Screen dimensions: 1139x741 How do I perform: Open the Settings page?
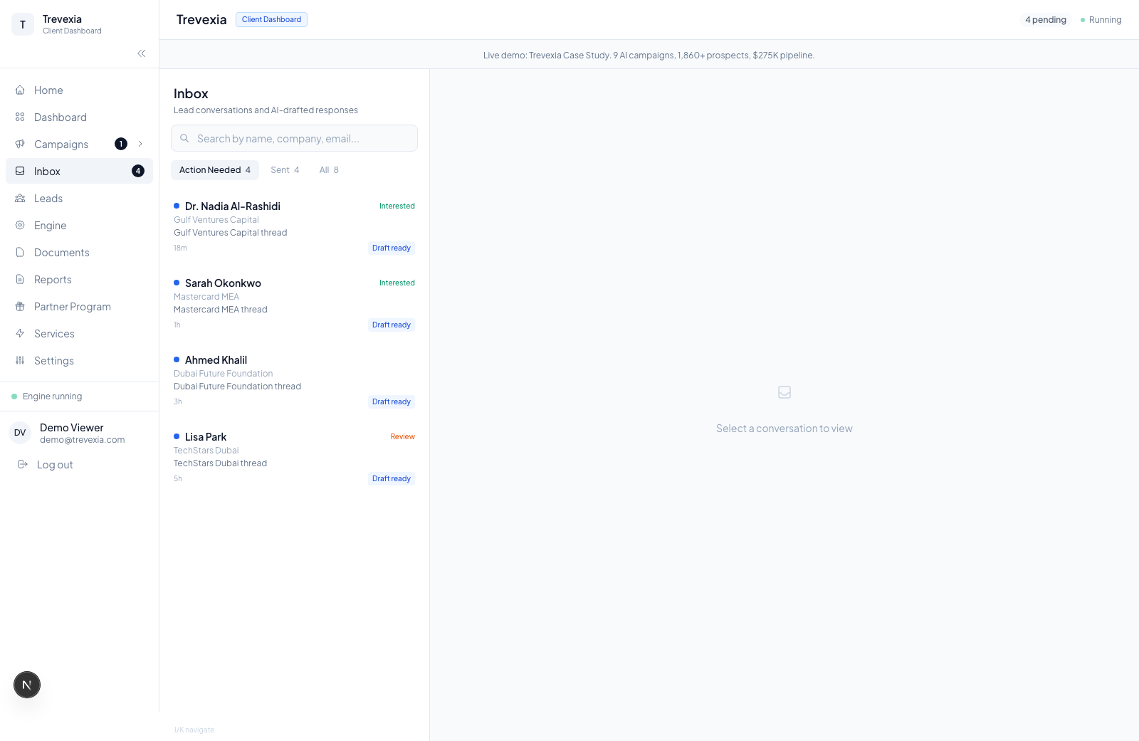coord(79,361)
